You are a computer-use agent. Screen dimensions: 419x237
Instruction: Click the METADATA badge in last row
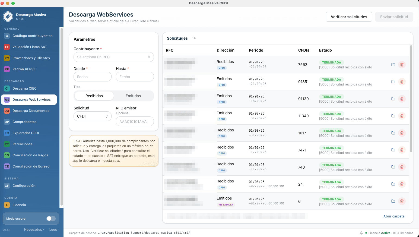226,205
